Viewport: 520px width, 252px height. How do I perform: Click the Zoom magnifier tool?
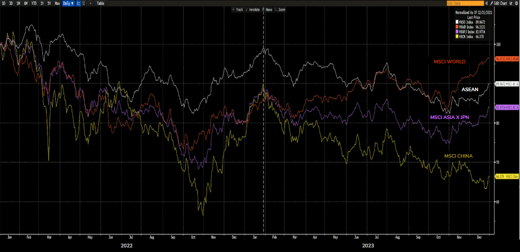(280, 10)
